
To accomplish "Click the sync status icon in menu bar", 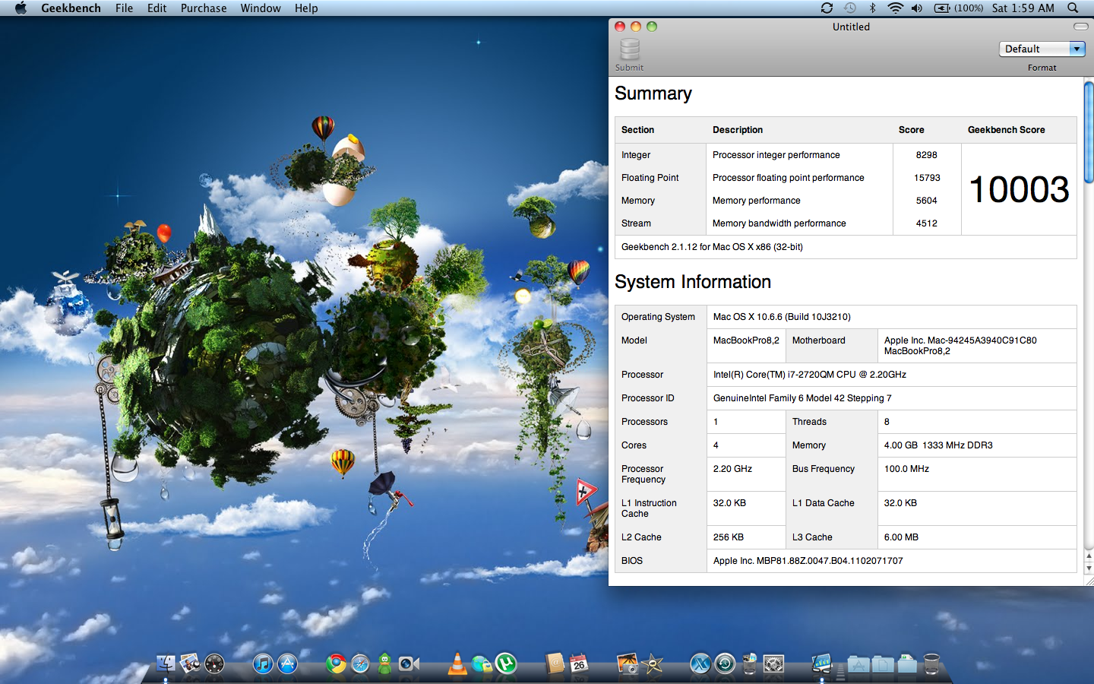I will (x=827, y=8).
